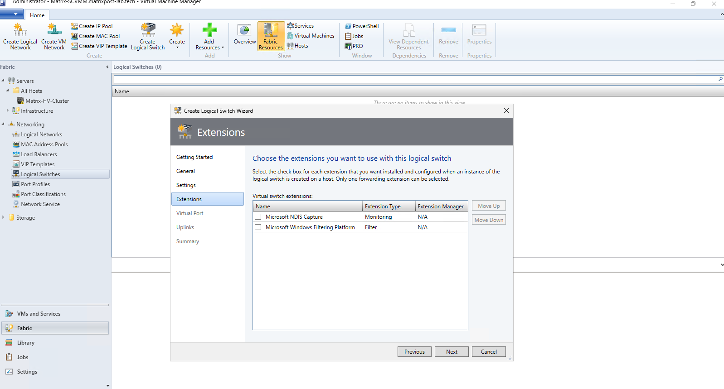Switch to Jobs workspace
Screen dimensions: 724x389
[55, 357]
